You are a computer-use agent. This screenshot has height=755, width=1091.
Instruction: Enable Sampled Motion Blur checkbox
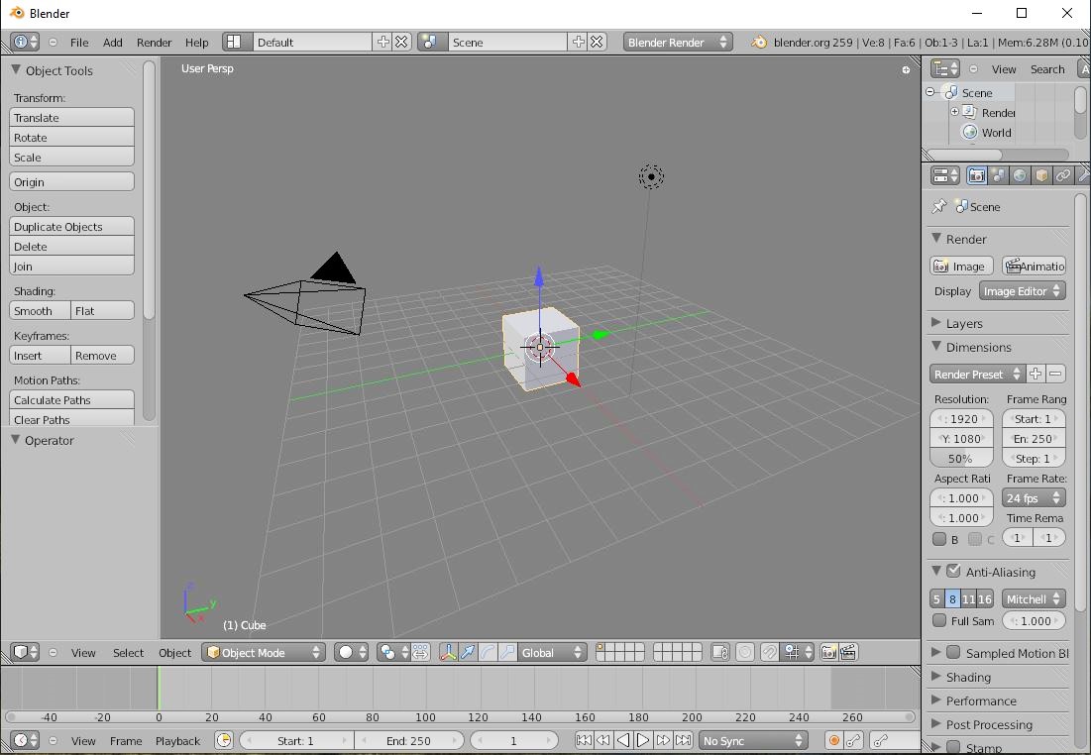point(954,652)
